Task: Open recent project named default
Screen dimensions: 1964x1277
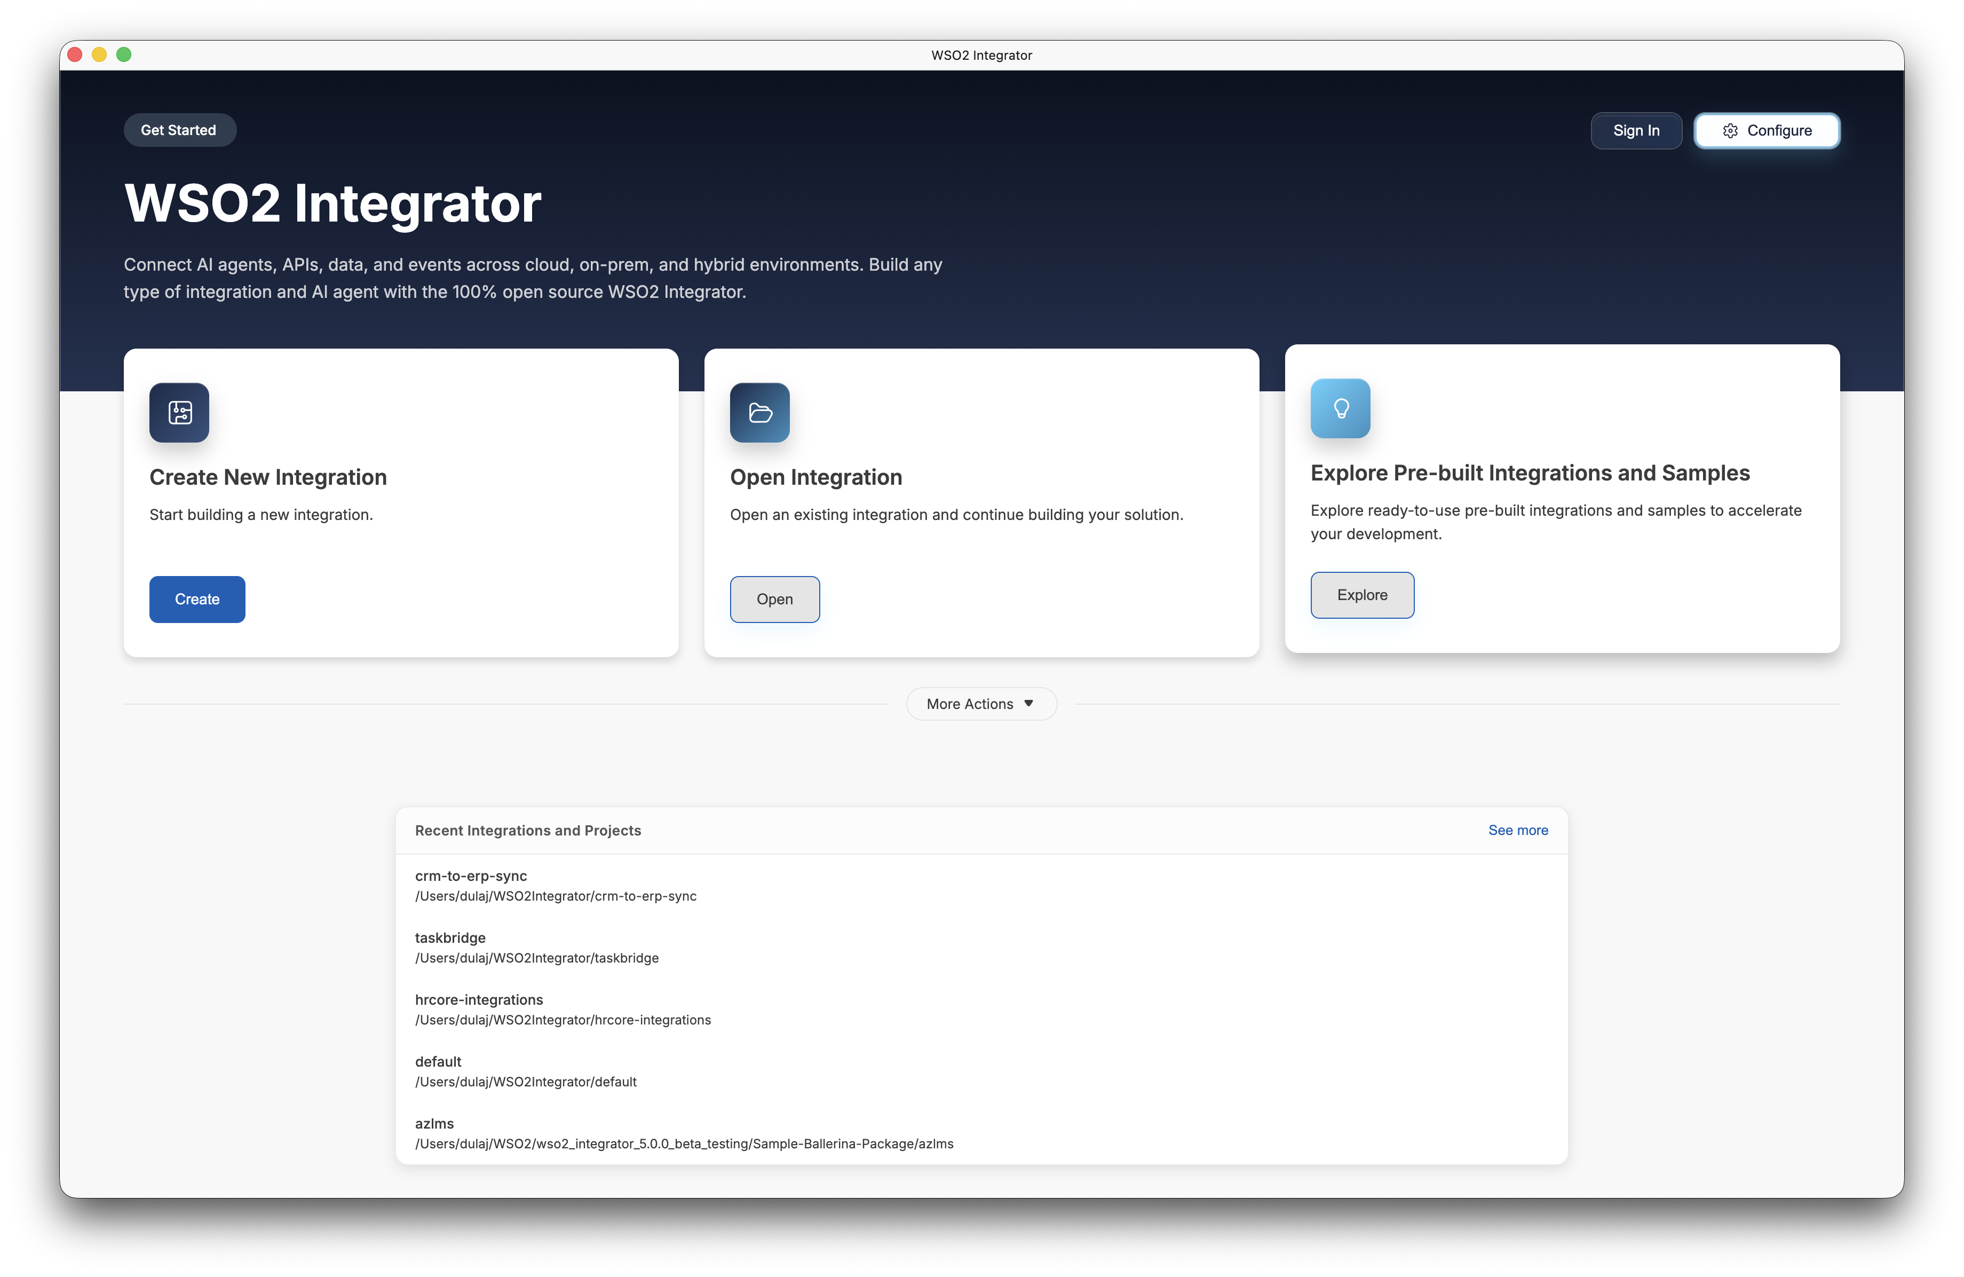Action: pyautogui.click(x=437, y=1061)
